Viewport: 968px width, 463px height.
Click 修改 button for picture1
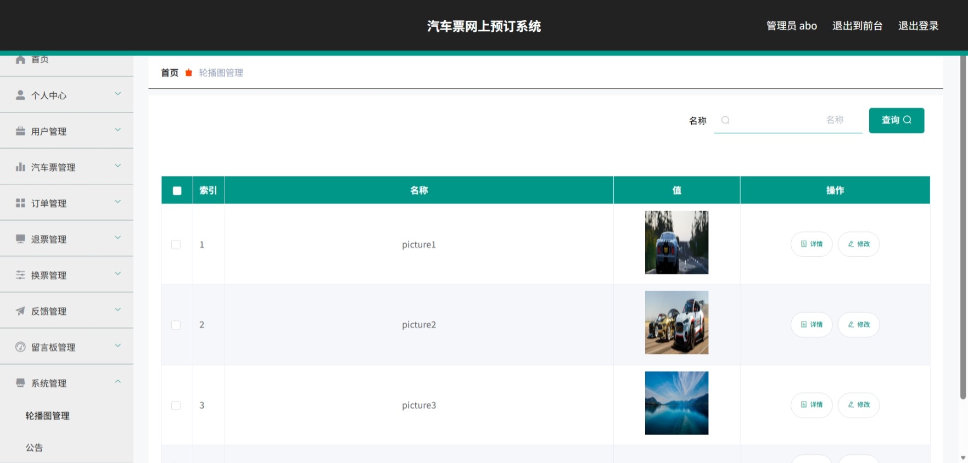(859, 244)
